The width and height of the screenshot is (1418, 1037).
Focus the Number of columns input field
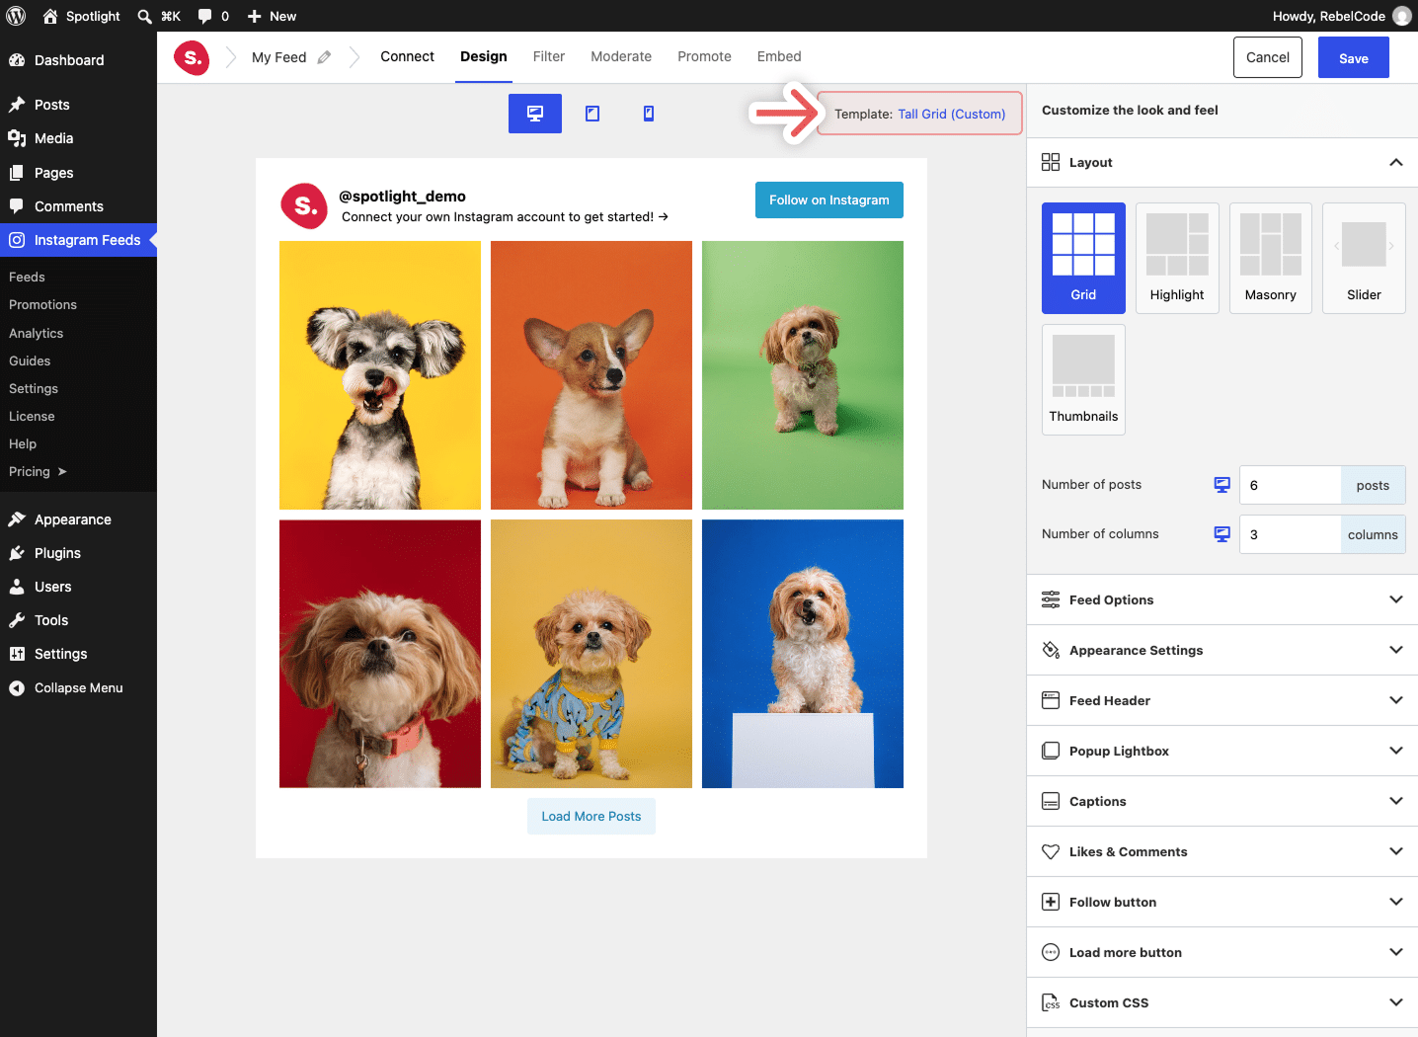point(1290,534)
